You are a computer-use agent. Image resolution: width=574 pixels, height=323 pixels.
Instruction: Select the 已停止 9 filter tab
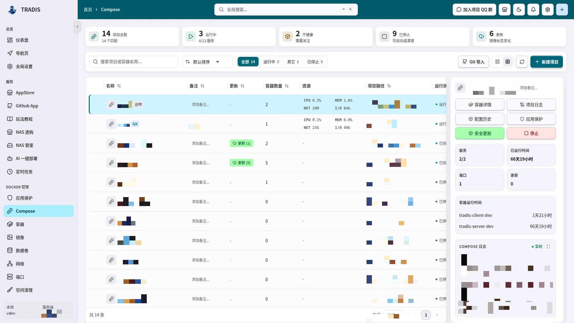(315, 62)
